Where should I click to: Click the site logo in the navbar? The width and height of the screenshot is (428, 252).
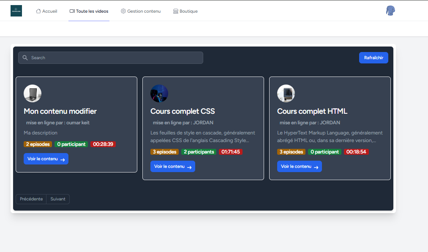pos(16,11)
